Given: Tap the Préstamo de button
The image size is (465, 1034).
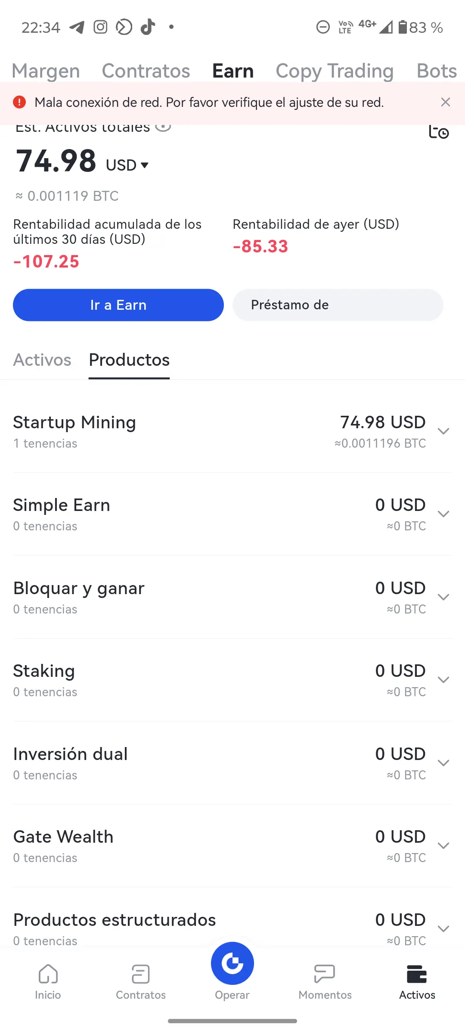Looking at the screenshot, I should tap(338, 305).
